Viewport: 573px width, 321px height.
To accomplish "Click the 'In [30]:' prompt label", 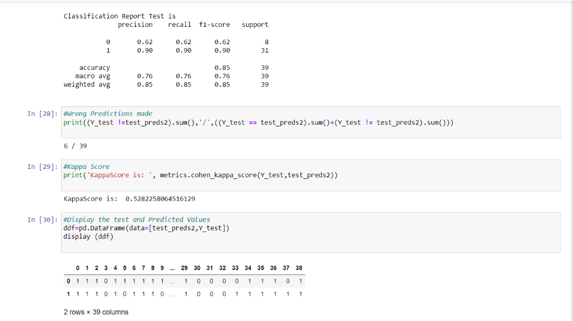I will [x=43, y=219].
